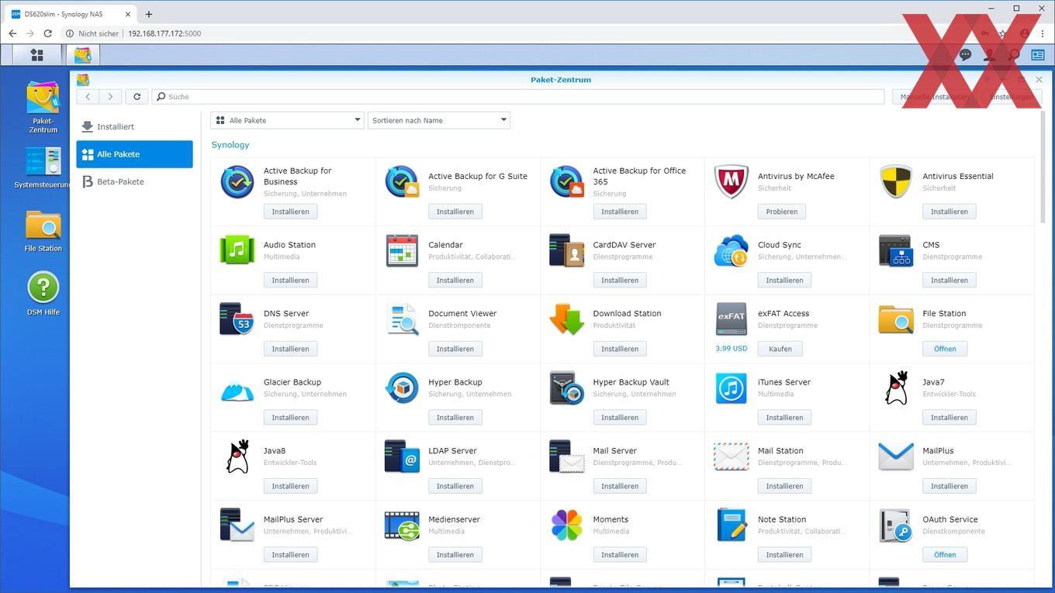Click Note Station package icon
The height and width of the screenshot is (593, 1055).
(x=731, y=526)
